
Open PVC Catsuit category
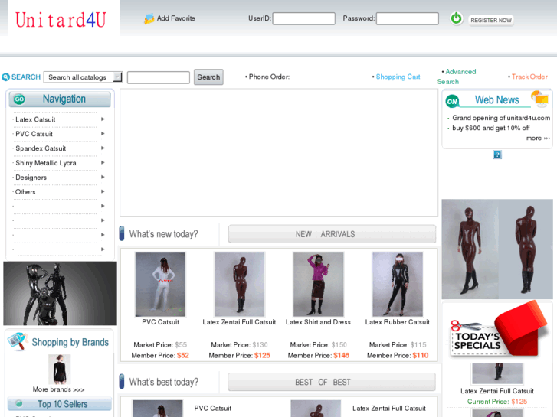[34, 134]
